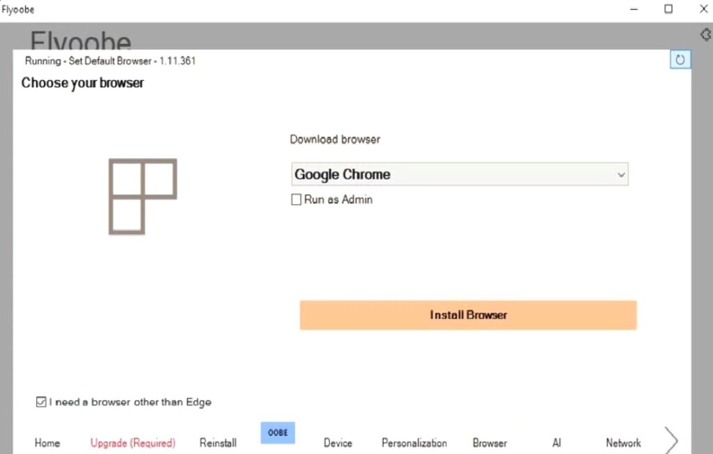Open the Network tab
Image resolution: width=713 pixels, height=454 pixels.
623,443
